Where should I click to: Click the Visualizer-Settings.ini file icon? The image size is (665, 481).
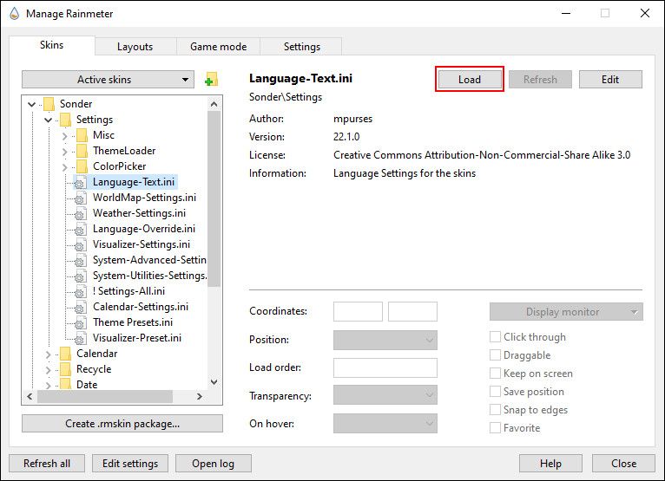80,244
